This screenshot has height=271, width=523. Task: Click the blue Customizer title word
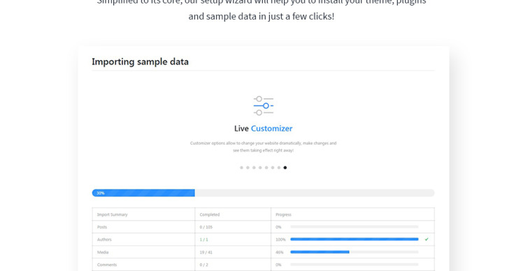[271, 129]
